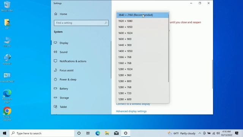Open Microsoft Edge desktop shortcut
243x137 pixels.
[7, 96]
